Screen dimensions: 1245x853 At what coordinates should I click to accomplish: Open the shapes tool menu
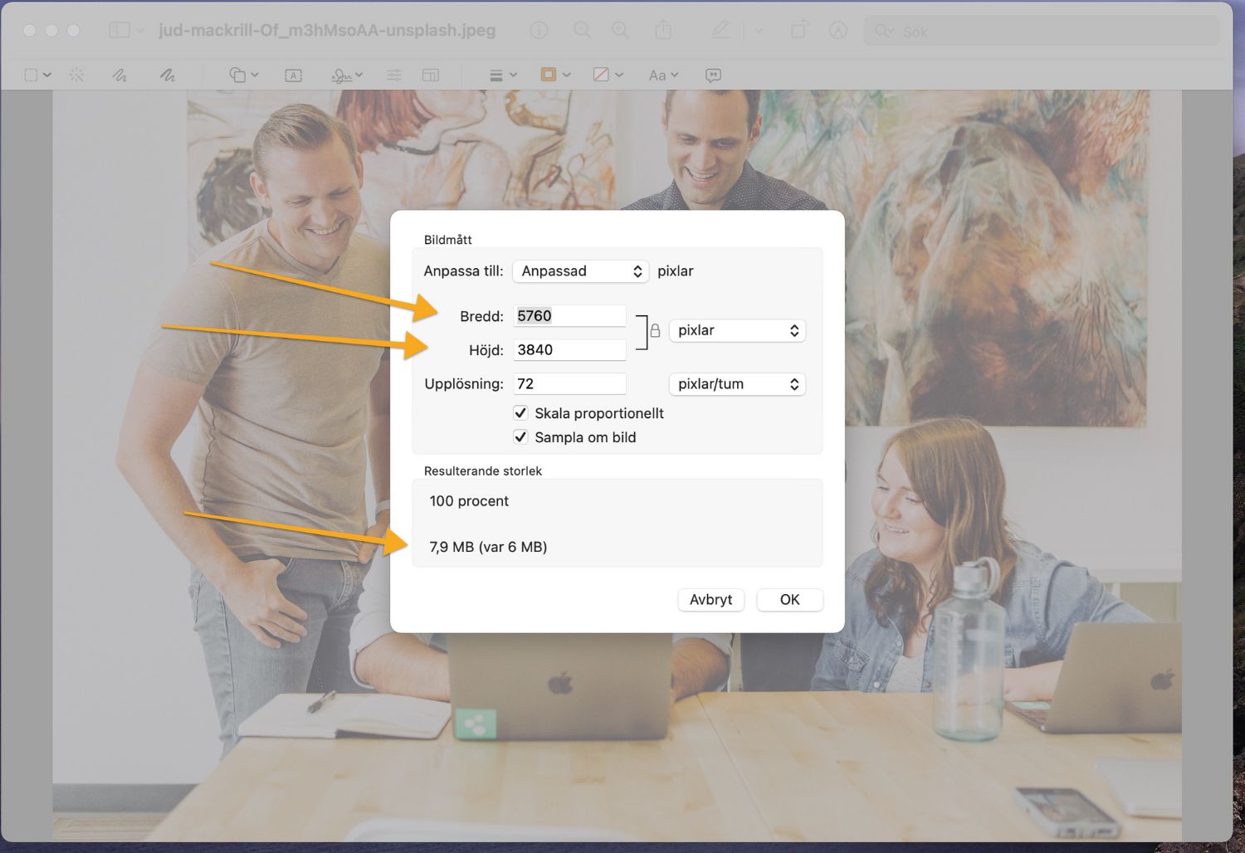243,76
